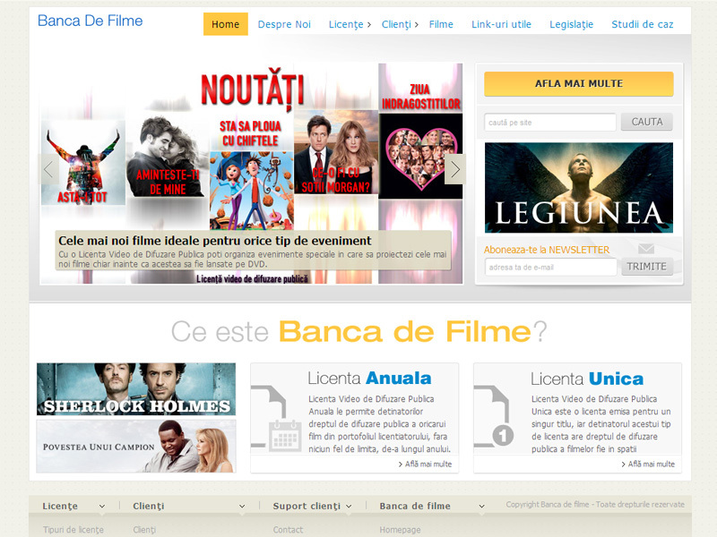The height and width of the screenshot is (537, 717).
Task: Click the 'Cele mai noi filme ideale' caption
Action: (x=215, y=241)
